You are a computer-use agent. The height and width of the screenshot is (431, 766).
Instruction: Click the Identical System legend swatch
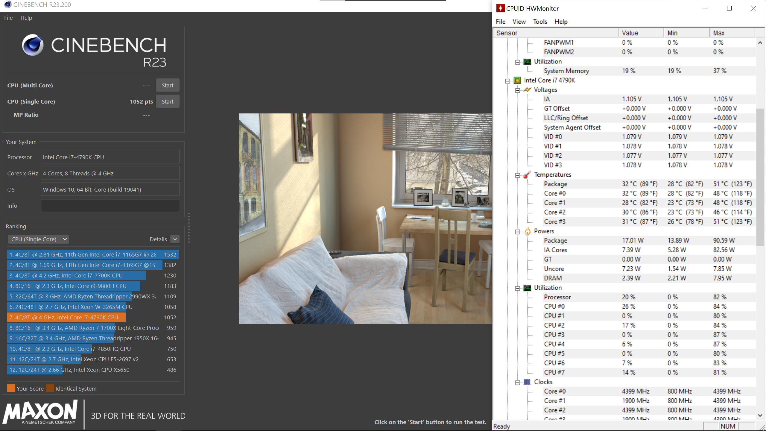[50, 388]
